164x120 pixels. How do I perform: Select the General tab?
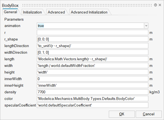tap(10, 12)
